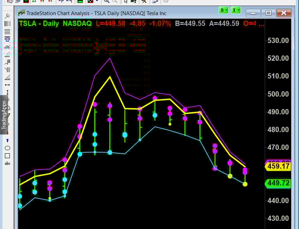Click the 430.00 price axis label
This screenshot has height=229, width=299.
278,219
